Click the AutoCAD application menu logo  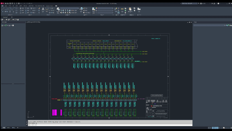[2, 3]
